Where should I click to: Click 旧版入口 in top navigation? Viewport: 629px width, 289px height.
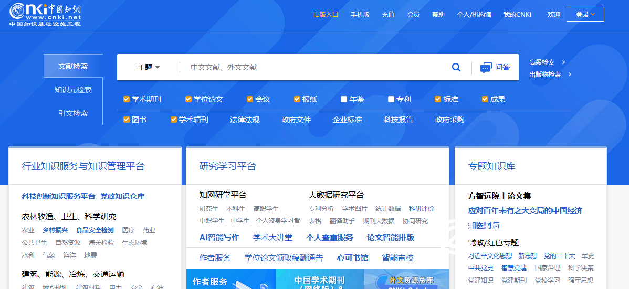pyautogui.click(x=326, y=15)
